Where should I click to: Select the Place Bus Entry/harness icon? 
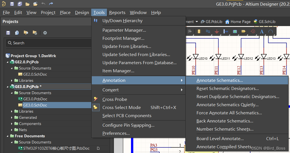pyautogui.click(x=226, y=31)
